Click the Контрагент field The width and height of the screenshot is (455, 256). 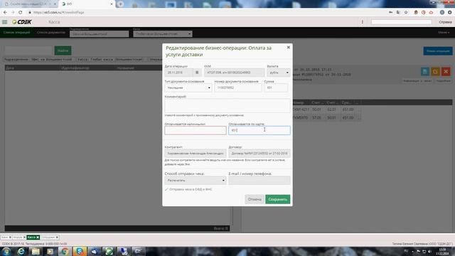pyautogui.click(x=196, y=154)
